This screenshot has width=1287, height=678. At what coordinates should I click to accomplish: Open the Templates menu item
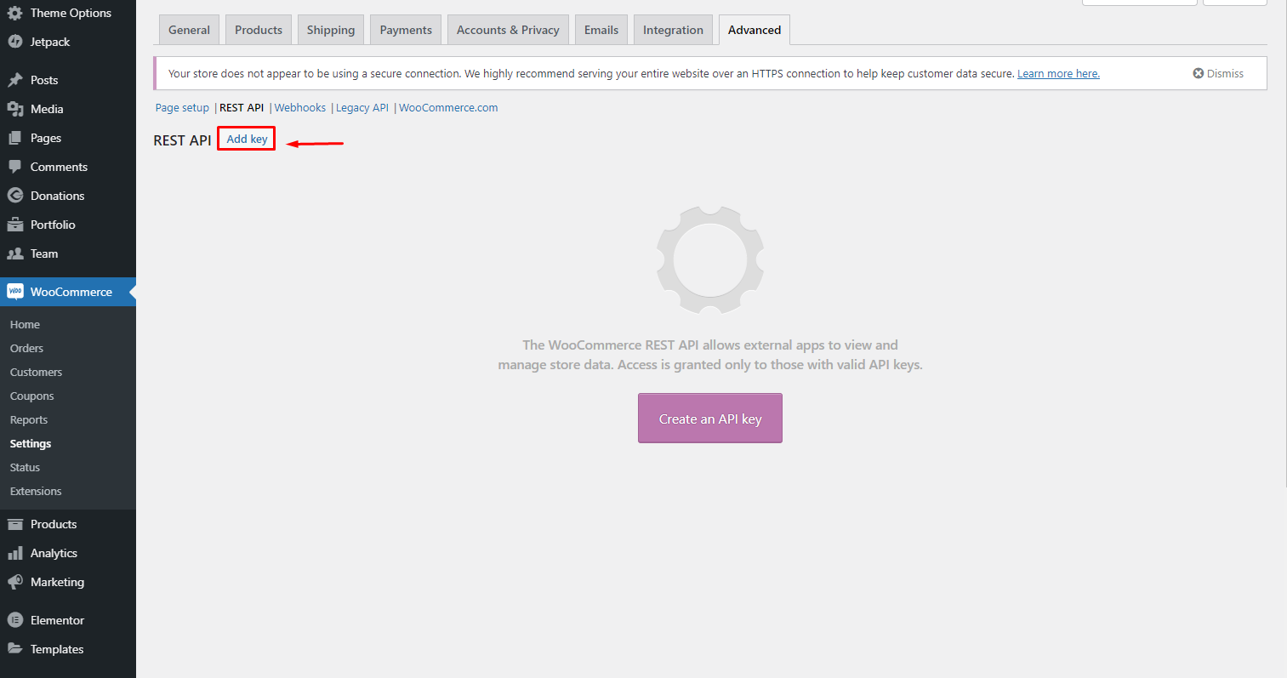(68, 649)
